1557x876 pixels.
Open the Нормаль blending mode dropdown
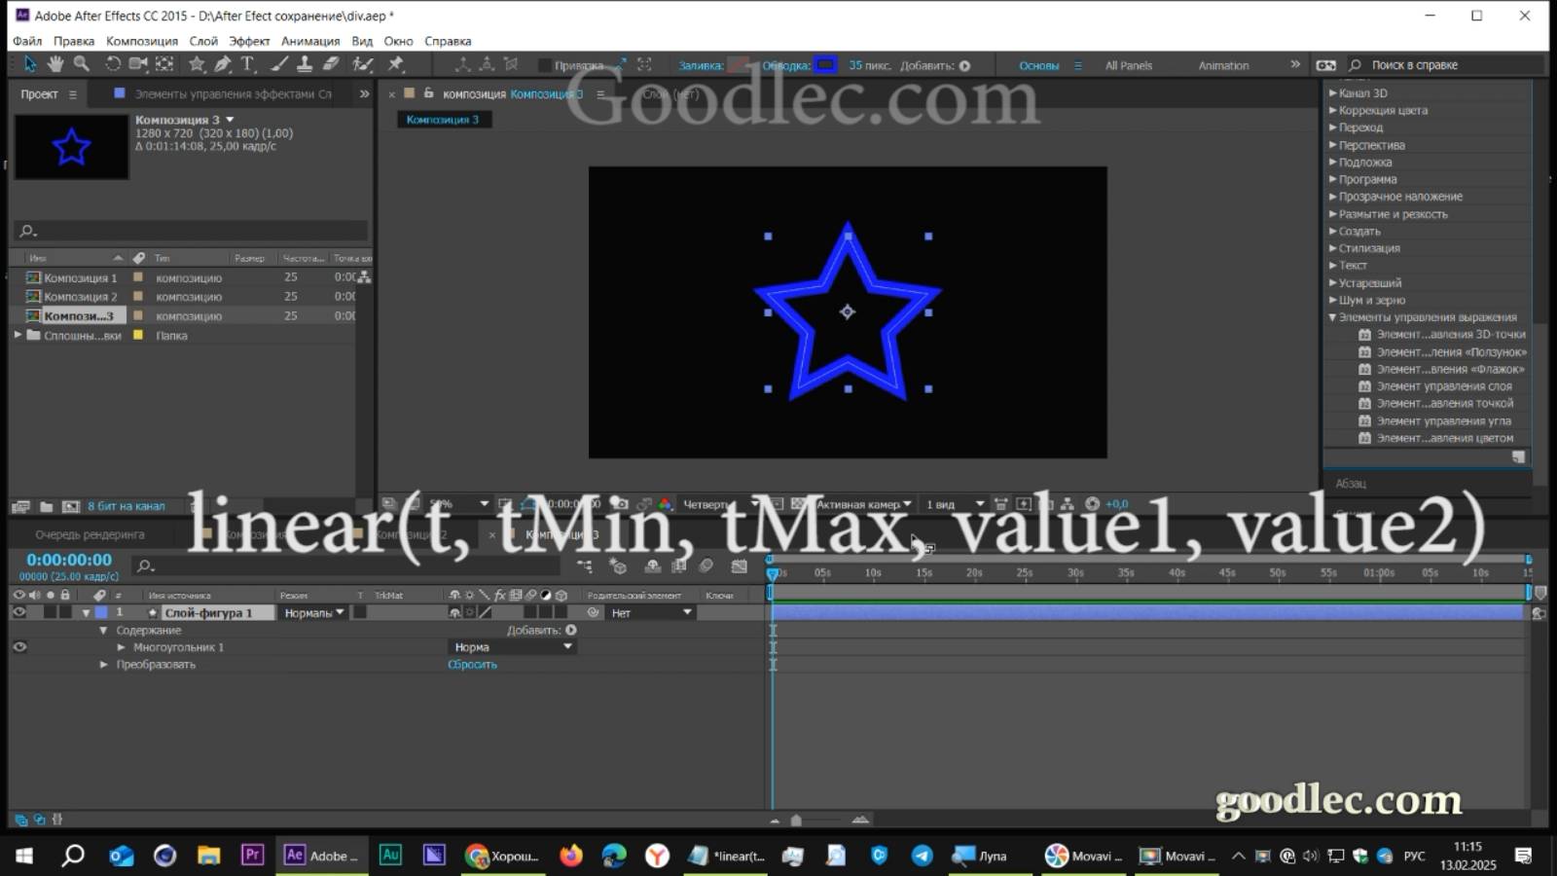[313, 612]
